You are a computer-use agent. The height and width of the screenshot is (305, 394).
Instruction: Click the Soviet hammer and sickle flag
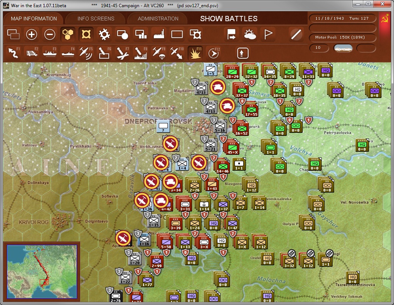tap(385, 19)
